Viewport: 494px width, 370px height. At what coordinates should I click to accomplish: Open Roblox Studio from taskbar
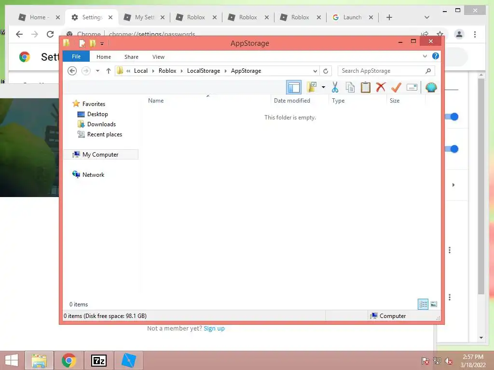[128, 360]
